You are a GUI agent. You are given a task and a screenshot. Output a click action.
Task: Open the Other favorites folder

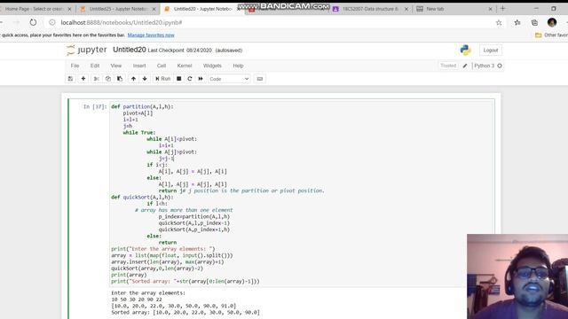click(x=551, y=35)
